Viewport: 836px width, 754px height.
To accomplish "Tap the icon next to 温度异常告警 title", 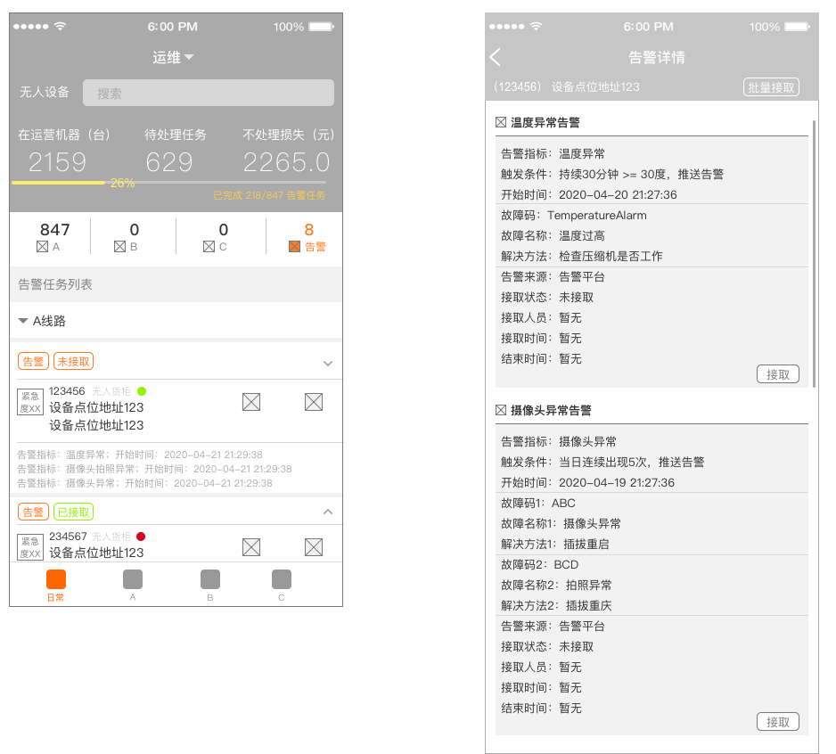I will (x=501, y=122).
